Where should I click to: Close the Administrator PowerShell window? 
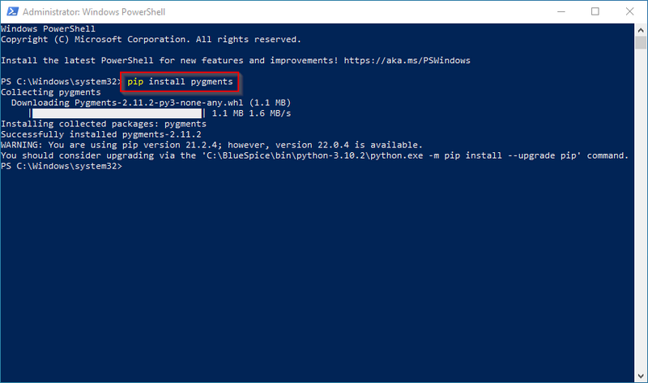tap(630, 11)
